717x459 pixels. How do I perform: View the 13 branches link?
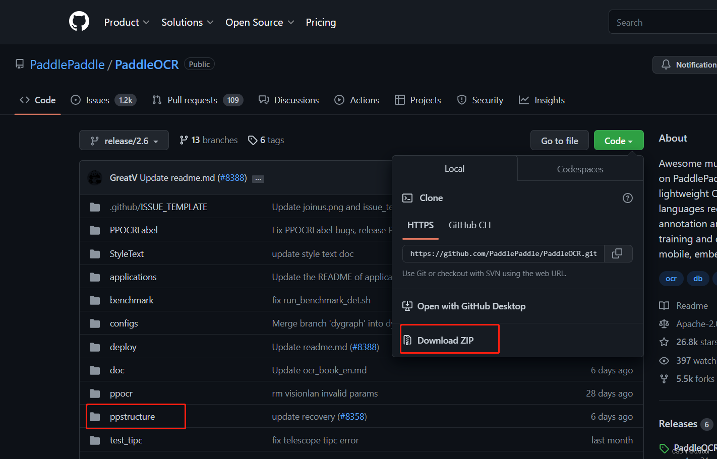point(209,140)
